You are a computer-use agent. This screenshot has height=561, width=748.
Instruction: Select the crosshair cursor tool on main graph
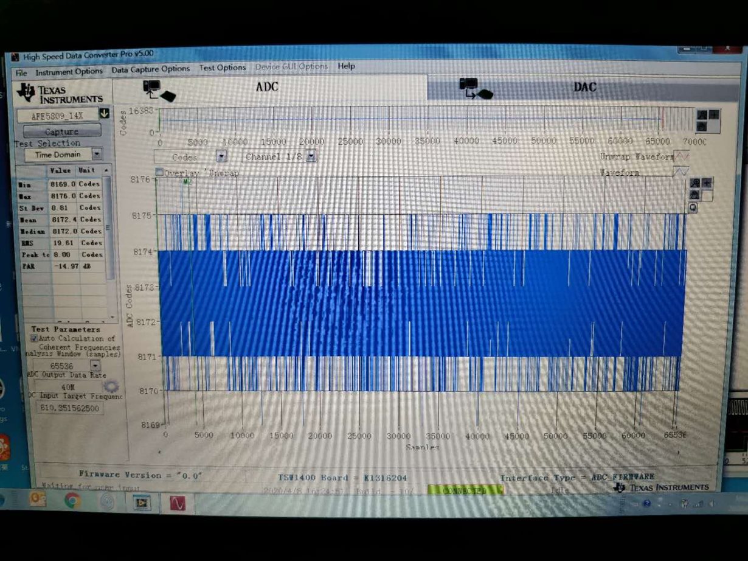(707, 183)
